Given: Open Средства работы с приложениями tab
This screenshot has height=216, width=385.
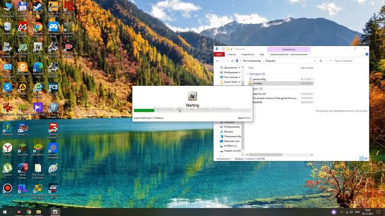Looking at the screenshot, I should (x=289, y=55).
